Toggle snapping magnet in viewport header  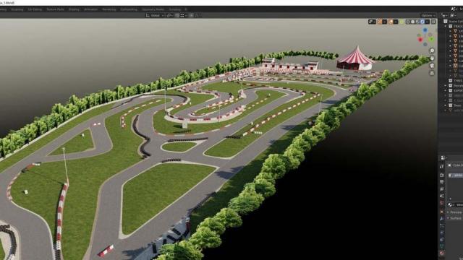click(x=177, y=16)
